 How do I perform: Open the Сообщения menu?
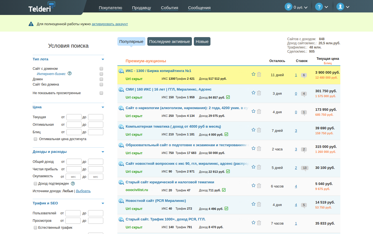[199, 8]
